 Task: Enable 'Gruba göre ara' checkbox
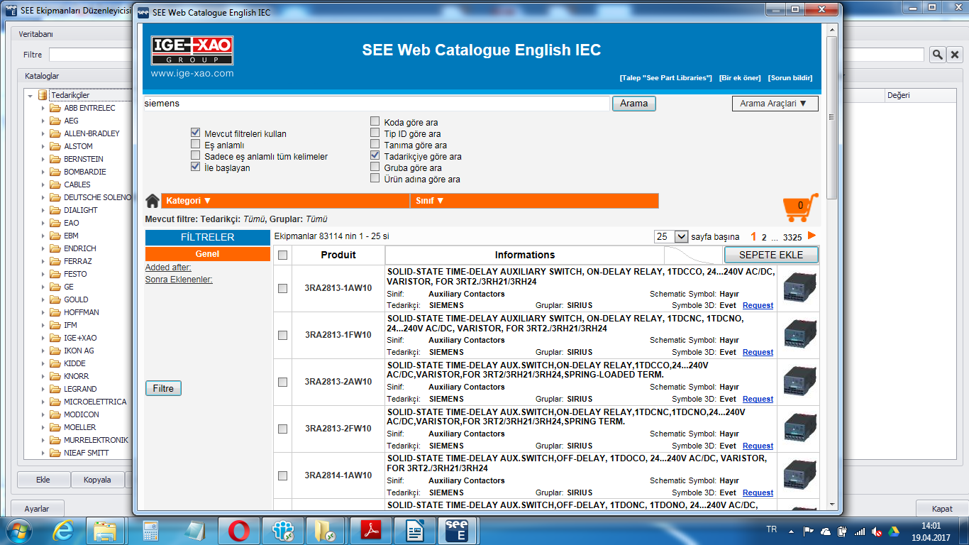(x=375, y=167)
